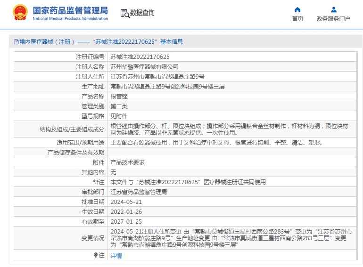Go to 首页 text link

click(x=297, y=18)
